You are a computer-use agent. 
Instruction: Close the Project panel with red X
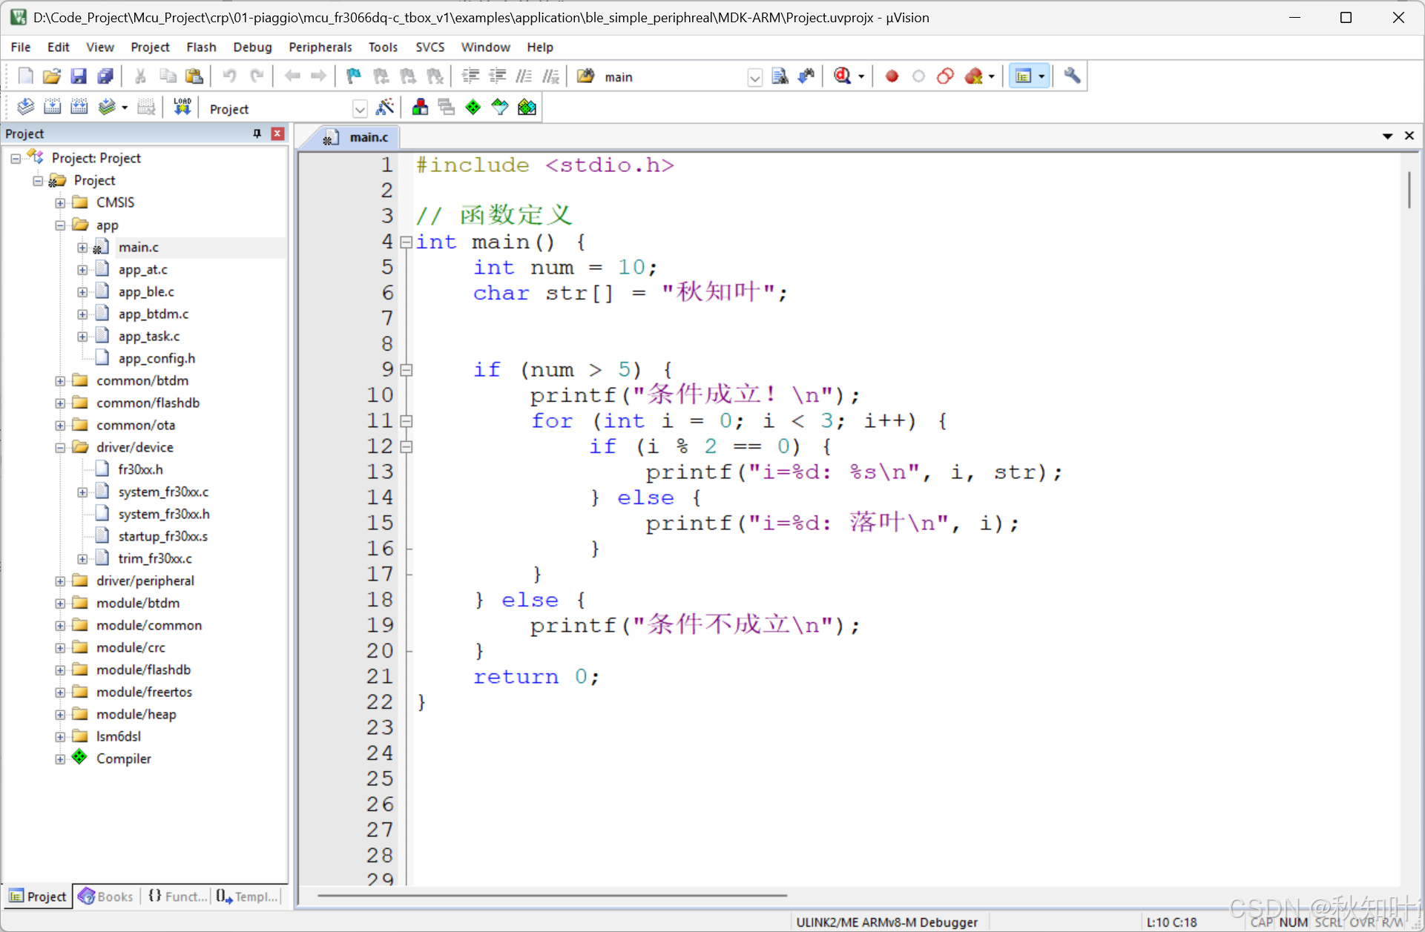pos(277,133)
